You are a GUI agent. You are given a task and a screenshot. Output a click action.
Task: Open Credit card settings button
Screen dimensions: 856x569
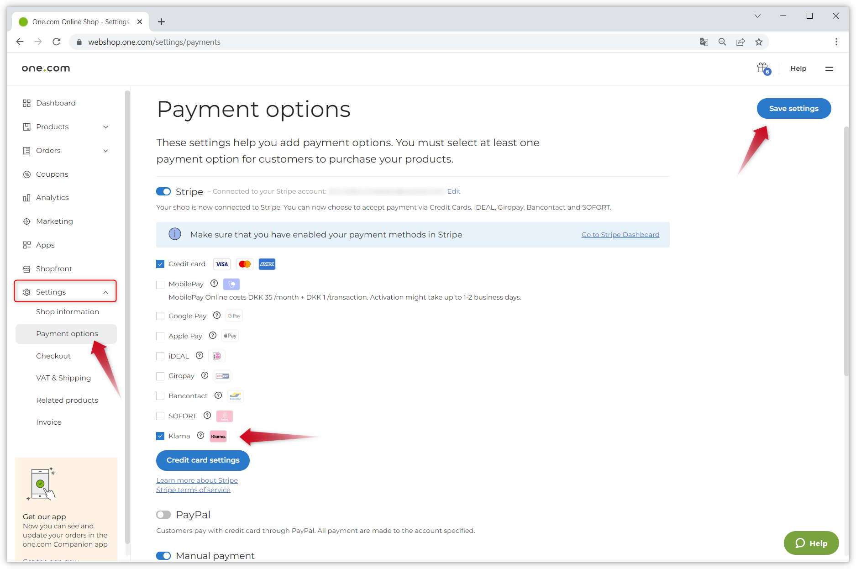click(x=203, y=460)
